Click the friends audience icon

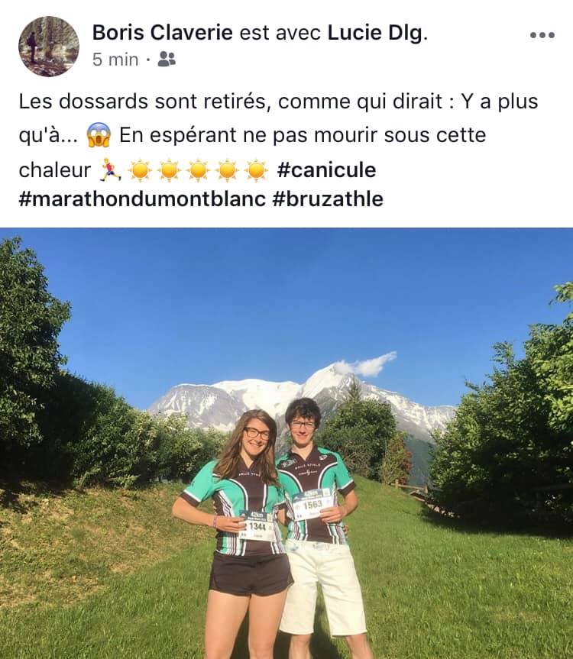[x=167, y=60]
